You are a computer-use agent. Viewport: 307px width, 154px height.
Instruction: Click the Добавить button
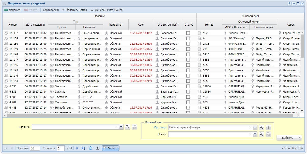tap(12, 10)
